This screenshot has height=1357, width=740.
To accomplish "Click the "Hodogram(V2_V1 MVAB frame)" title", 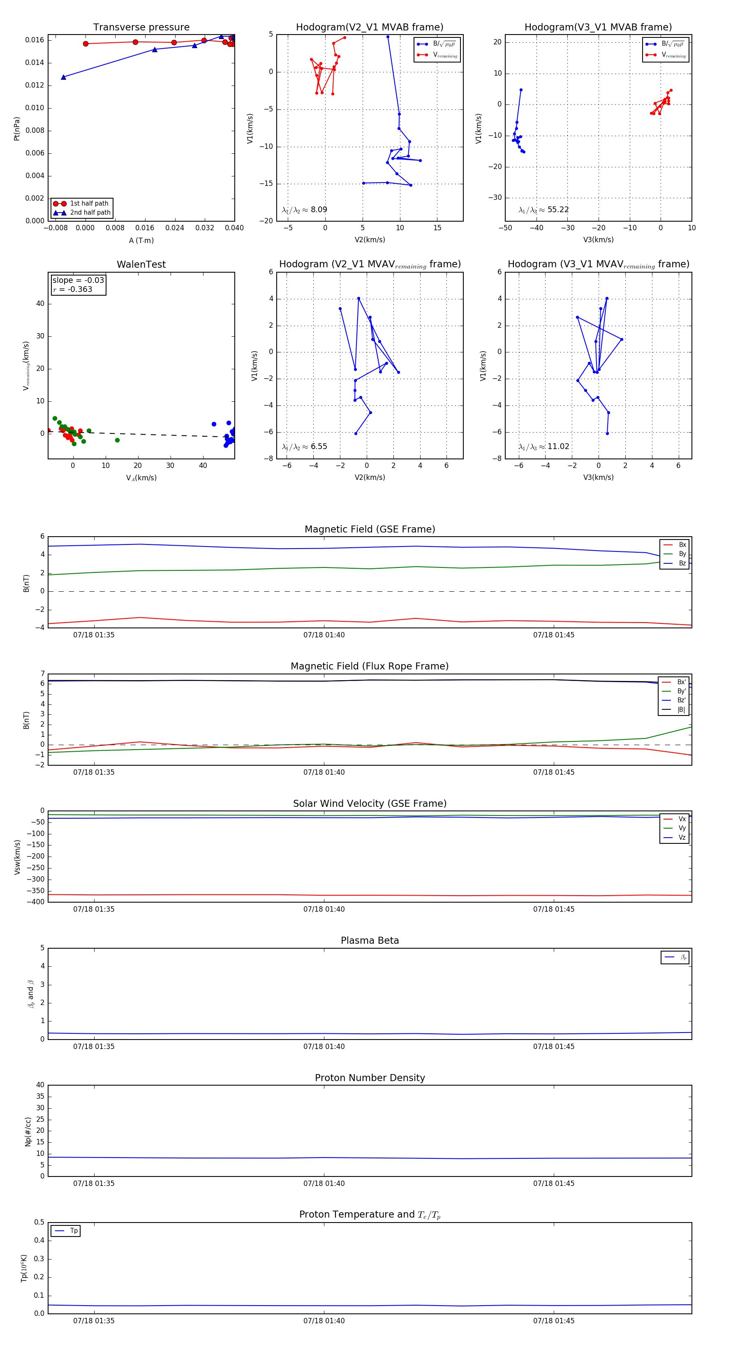I will coord(370,28).
